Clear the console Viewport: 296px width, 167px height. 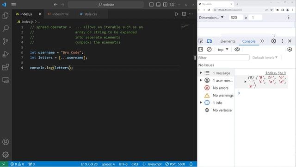pos(209,50)
